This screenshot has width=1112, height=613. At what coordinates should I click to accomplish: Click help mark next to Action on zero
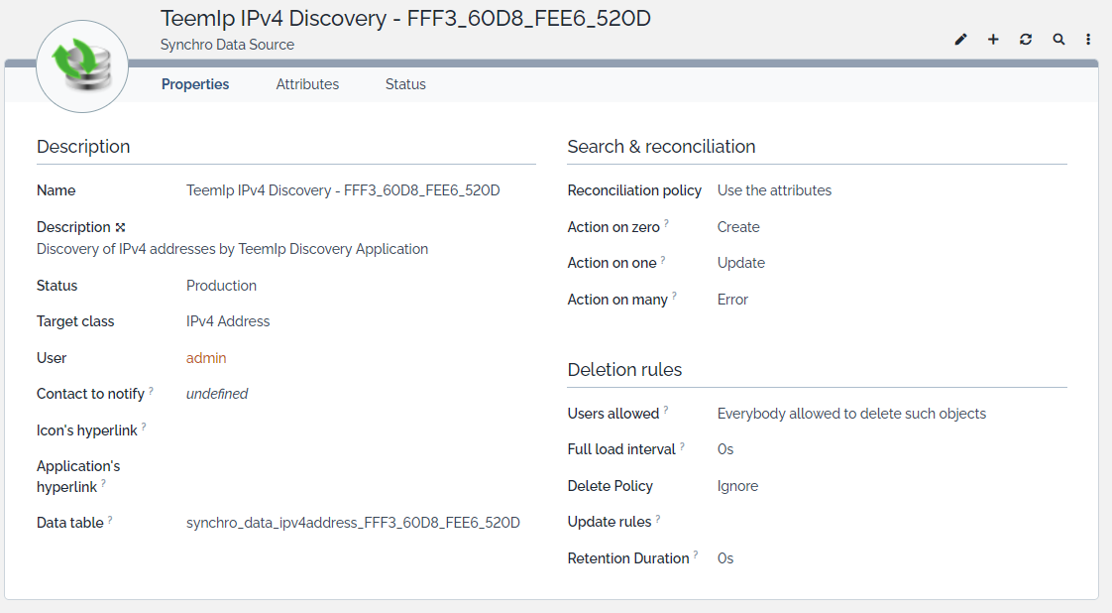coord(666,224)
